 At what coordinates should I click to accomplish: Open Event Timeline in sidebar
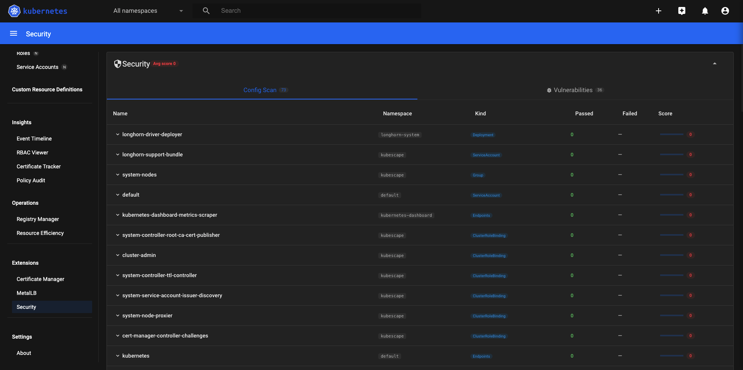click(x=34, y=139)
